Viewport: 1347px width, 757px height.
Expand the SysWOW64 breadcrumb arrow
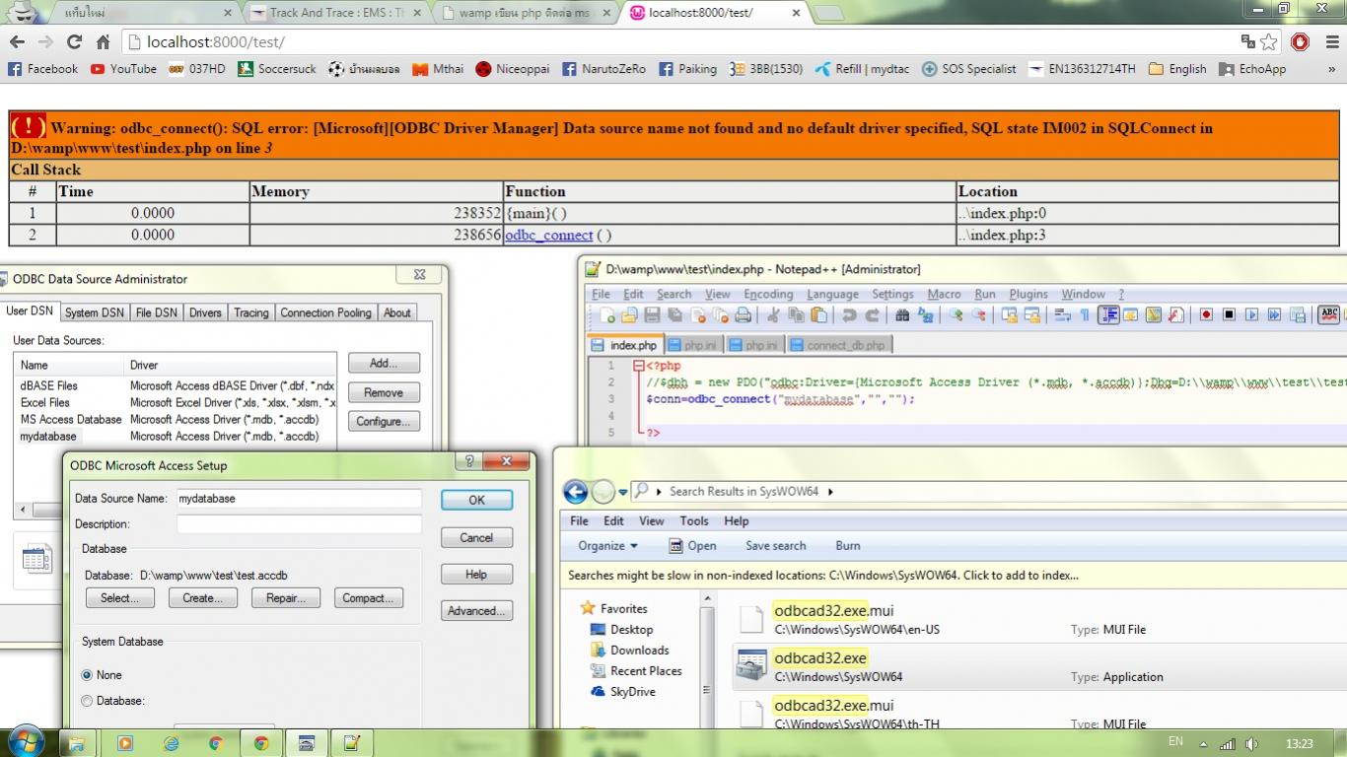pyautogui.click(x=830, y=491)
